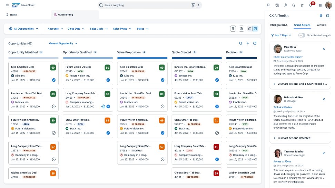
Task: Click score badge 41 on Long Company lost deal
Action: 216,147
